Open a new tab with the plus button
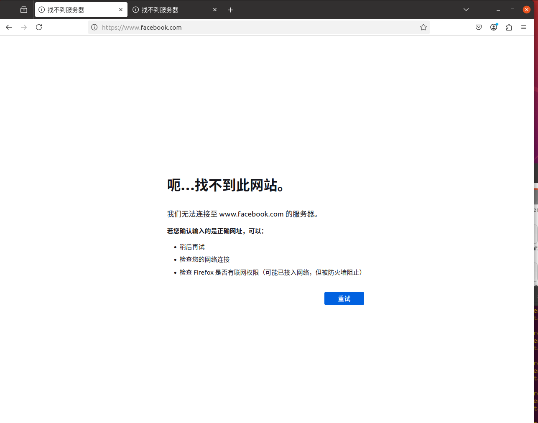Viewport: 538px width, 423px height. pyautogui.click(x=230, y=10)
